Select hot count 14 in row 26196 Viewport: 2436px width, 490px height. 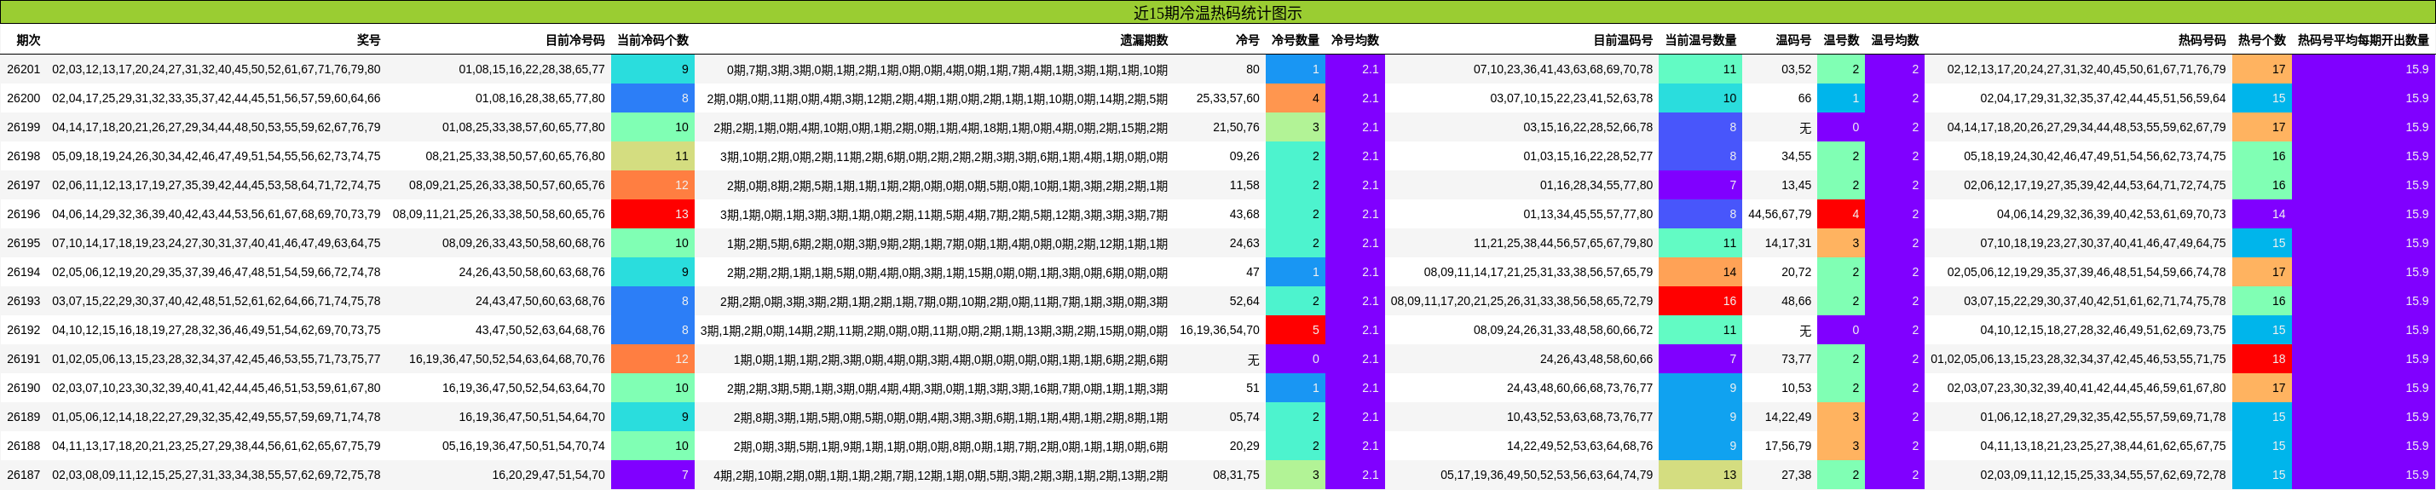[x=2262, y=215]
